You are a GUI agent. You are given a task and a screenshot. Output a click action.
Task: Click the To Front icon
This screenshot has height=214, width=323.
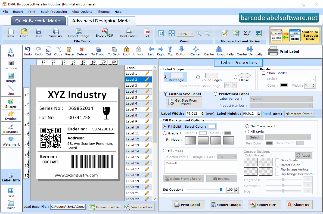tap(98, 51)
